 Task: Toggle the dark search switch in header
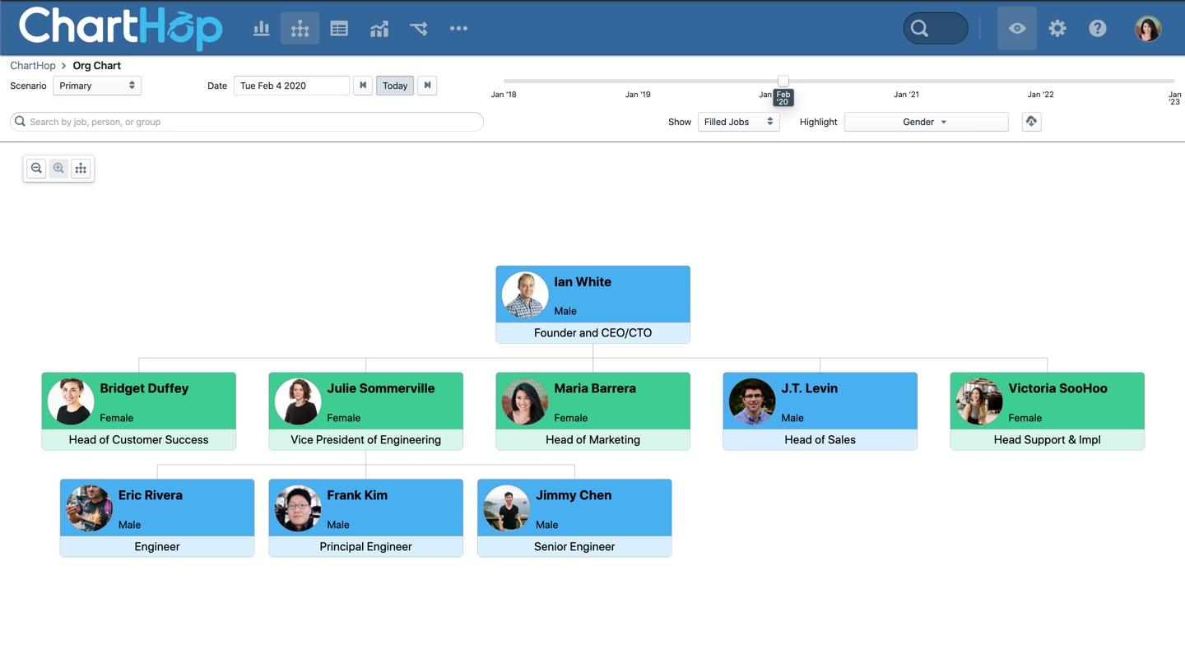click(x=936, y=29)
